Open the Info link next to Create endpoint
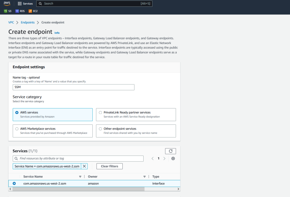Screen dimensions: 290x197 [57, 33]
